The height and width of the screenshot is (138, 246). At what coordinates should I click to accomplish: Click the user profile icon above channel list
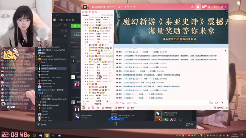coord(83,12)
